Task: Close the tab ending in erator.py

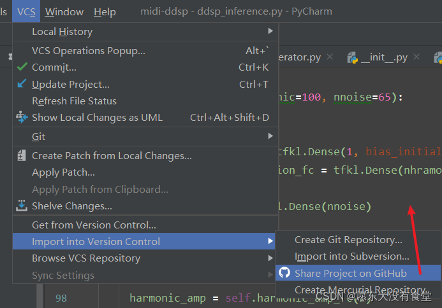Action: 330,57
